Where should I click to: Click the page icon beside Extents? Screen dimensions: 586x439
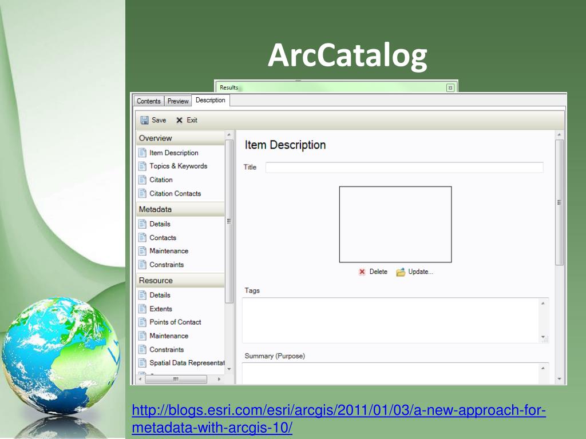[142, 308]
